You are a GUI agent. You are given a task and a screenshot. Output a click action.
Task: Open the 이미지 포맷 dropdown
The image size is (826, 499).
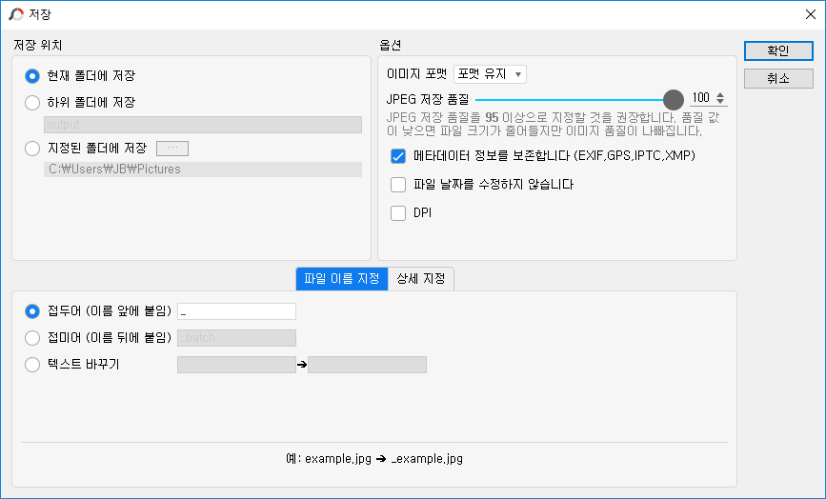[490, 74]
